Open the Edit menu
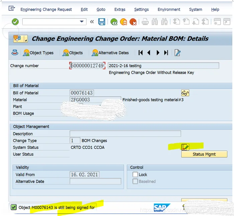The image size is (234, 216). click(84, 10)
